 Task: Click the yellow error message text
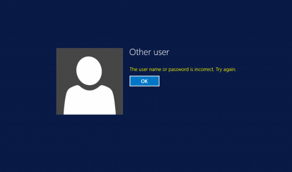click(183, 69)
